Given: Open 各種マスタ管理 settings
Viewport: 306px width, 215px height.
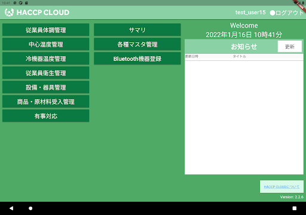Looking at the screenshot, I should click(137, 44).
